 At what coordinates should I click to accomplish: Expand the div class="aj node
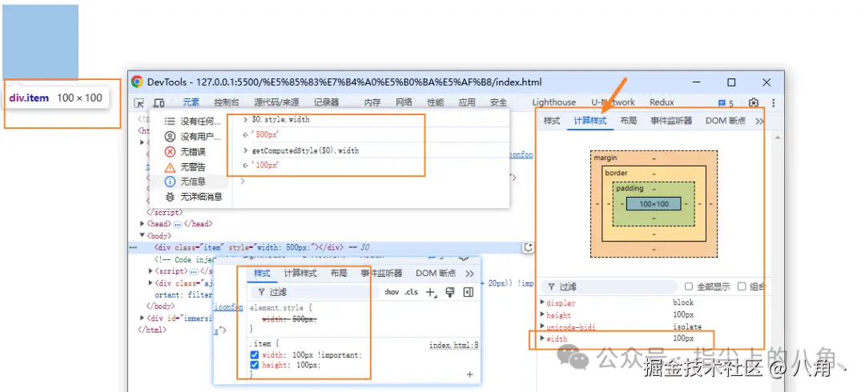click(151, 283)
